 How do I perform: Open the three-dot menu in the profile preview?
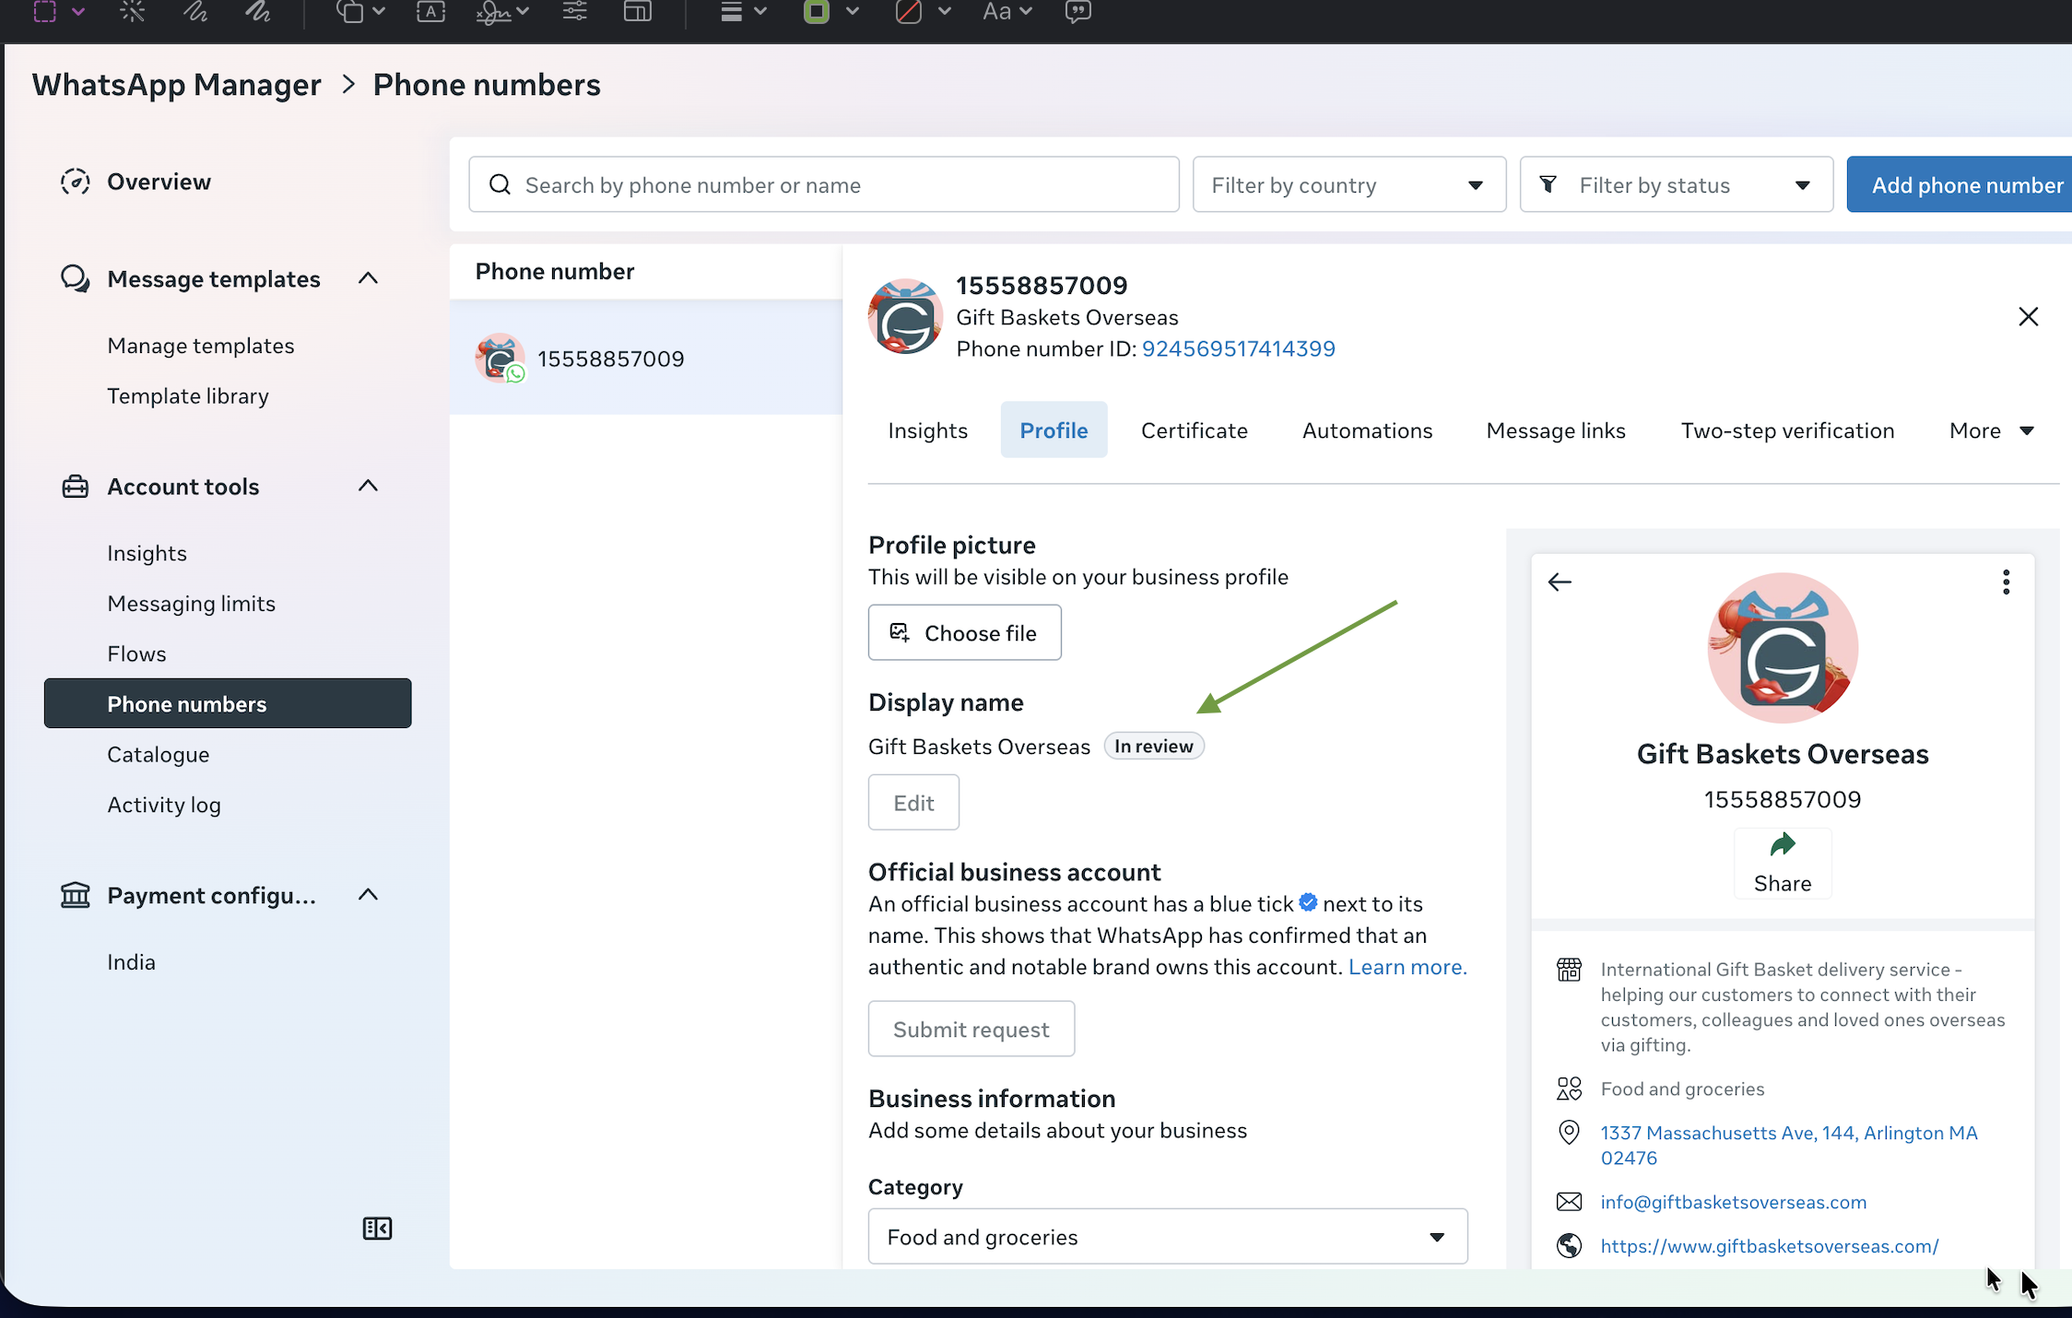[x=2006, y=582]
